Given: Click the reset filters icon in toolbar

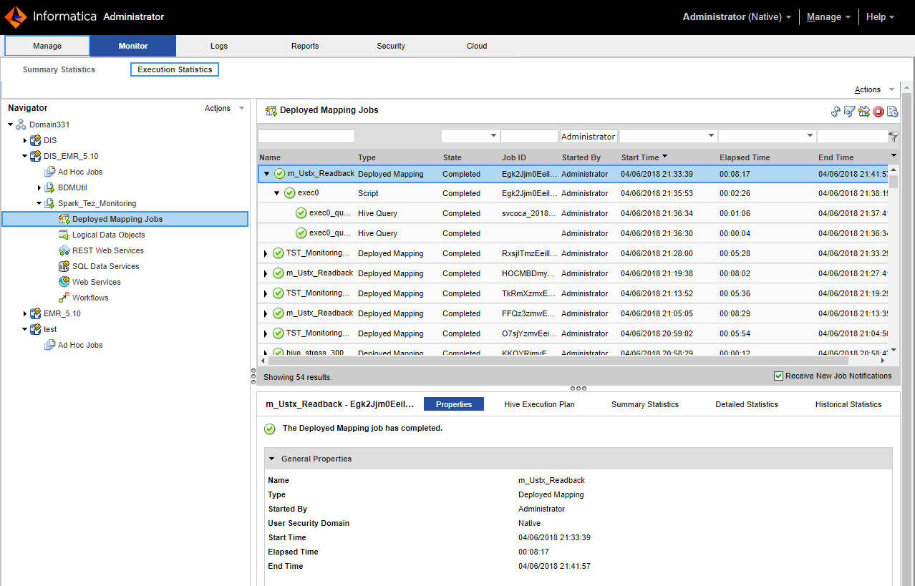Looking at the screenshot, I should 850,111.
